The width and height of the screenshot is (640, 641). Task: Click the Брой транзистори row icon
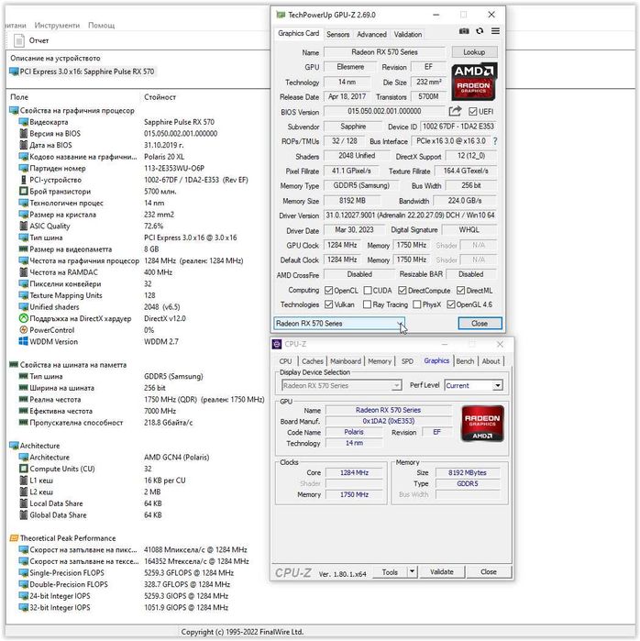[x=23, y=192]
